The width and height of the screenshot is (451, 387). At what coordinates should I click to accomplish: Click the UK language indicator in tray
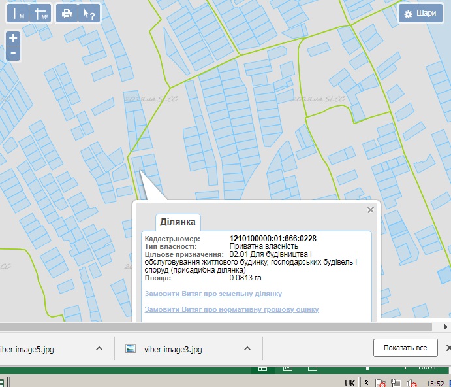click(350, 382)
